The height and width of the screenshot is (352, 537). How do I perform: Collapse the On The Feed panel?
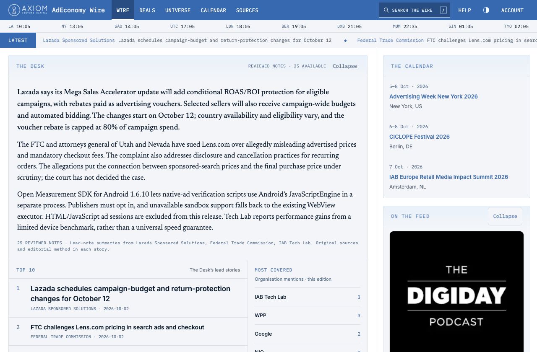point(505,216)
